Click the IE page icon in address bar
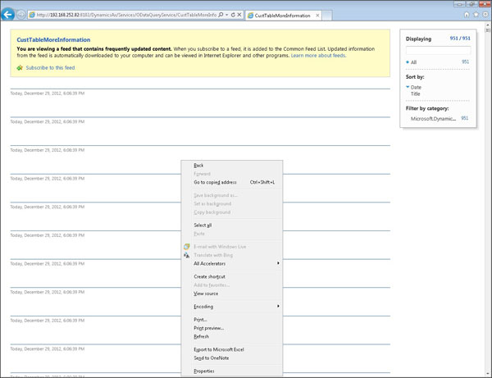492x378 pixels. (32, 15)
